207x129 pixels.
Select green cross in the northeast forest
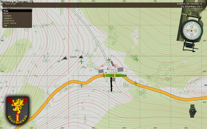click(136, 60)
